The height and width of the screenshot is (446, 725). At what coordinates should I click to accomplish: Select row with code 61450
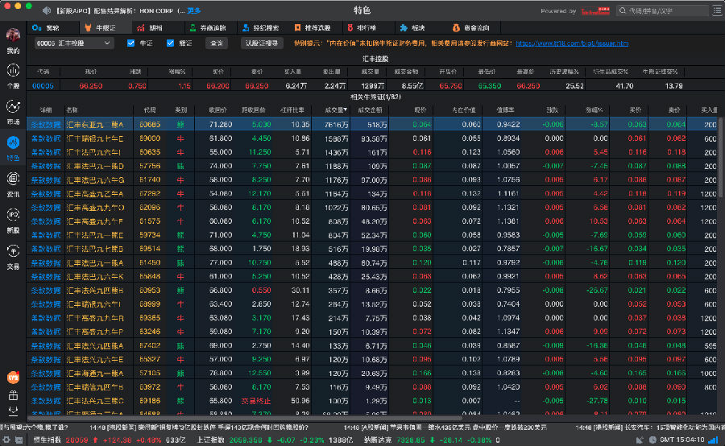pos(373,262)
